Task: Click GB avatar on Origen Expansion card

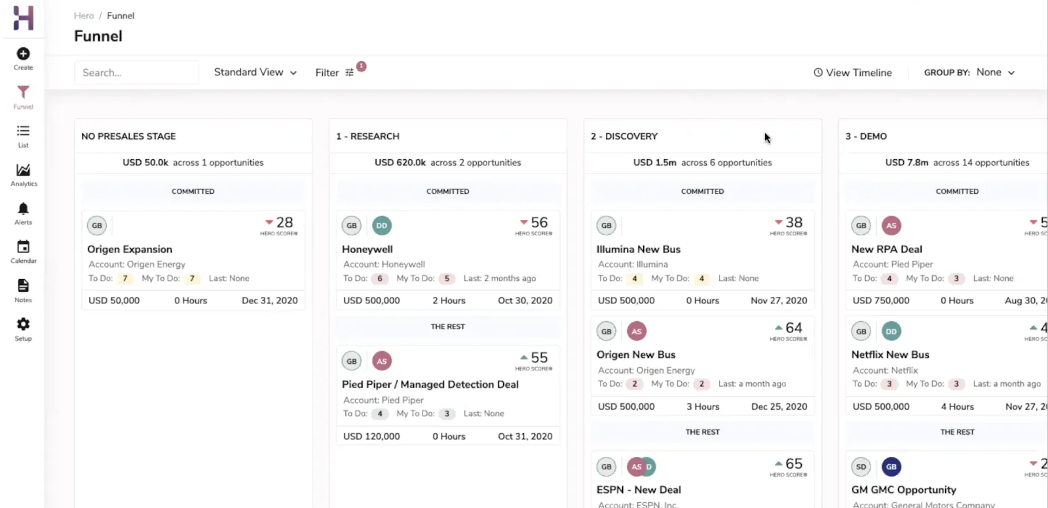Action: 97,225
